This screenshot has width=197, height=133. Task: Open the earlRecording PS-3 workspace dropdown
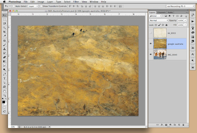(180, 6)
